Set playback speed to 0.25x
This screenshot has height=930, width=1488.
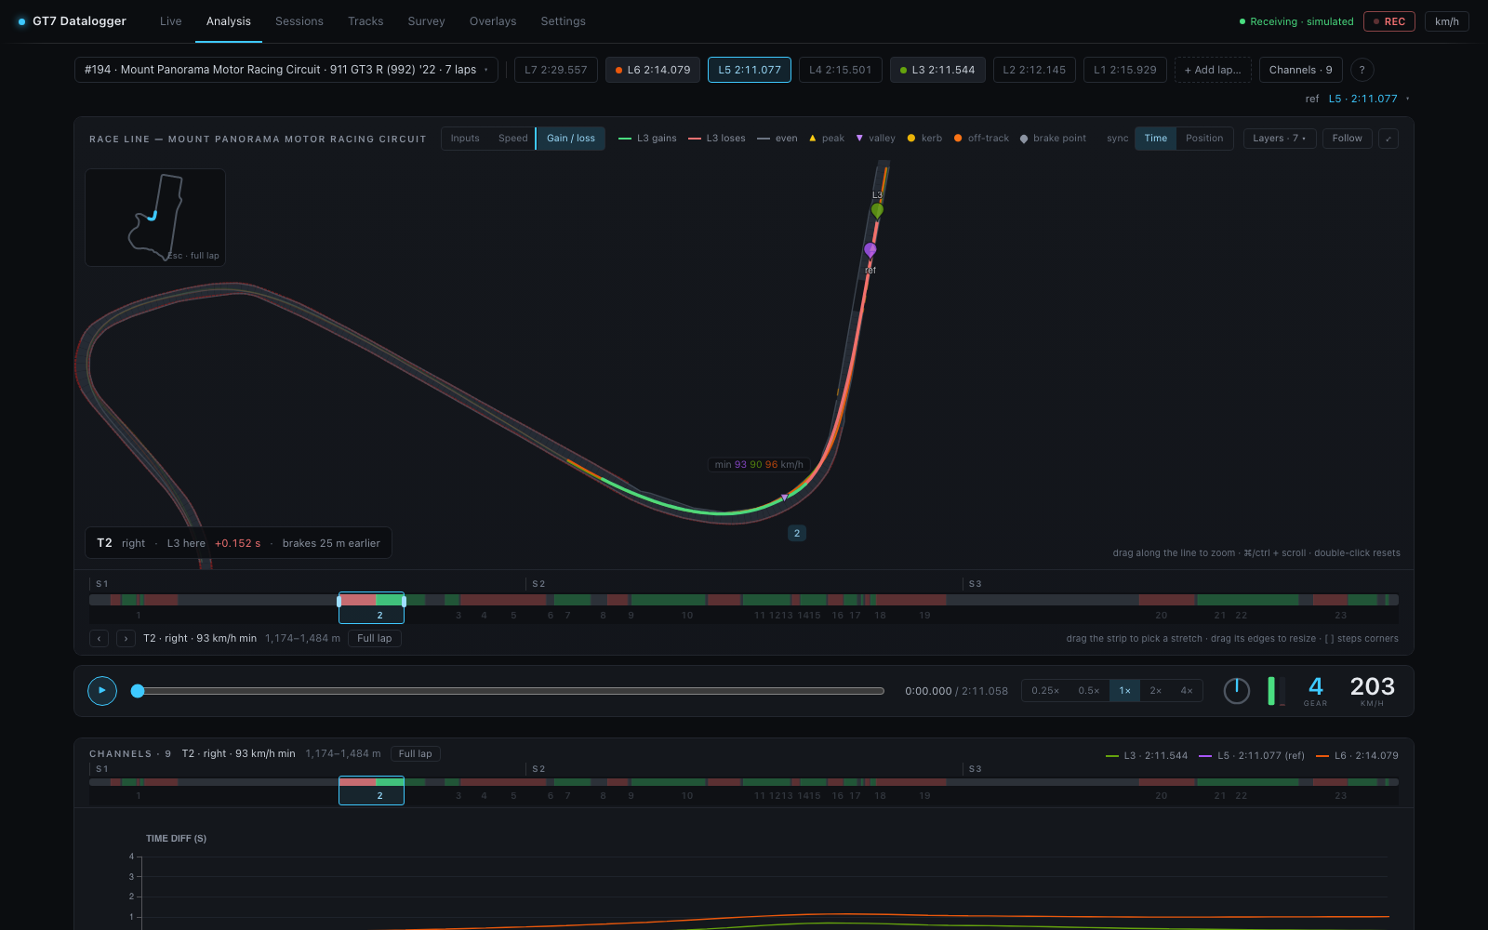click(1045, 691)
